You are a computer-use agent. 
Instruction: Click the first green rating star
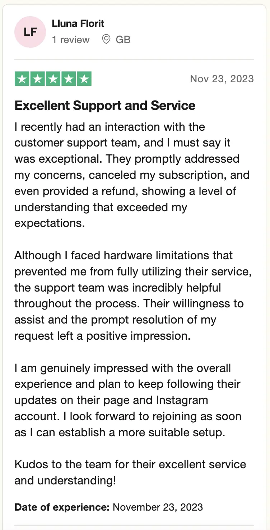22,79
